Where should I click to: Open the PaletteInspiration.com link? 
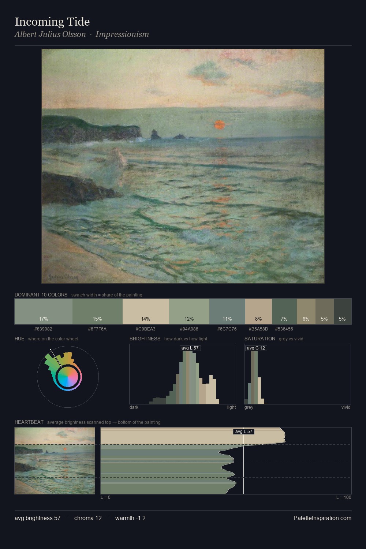(x=322, y=518)
